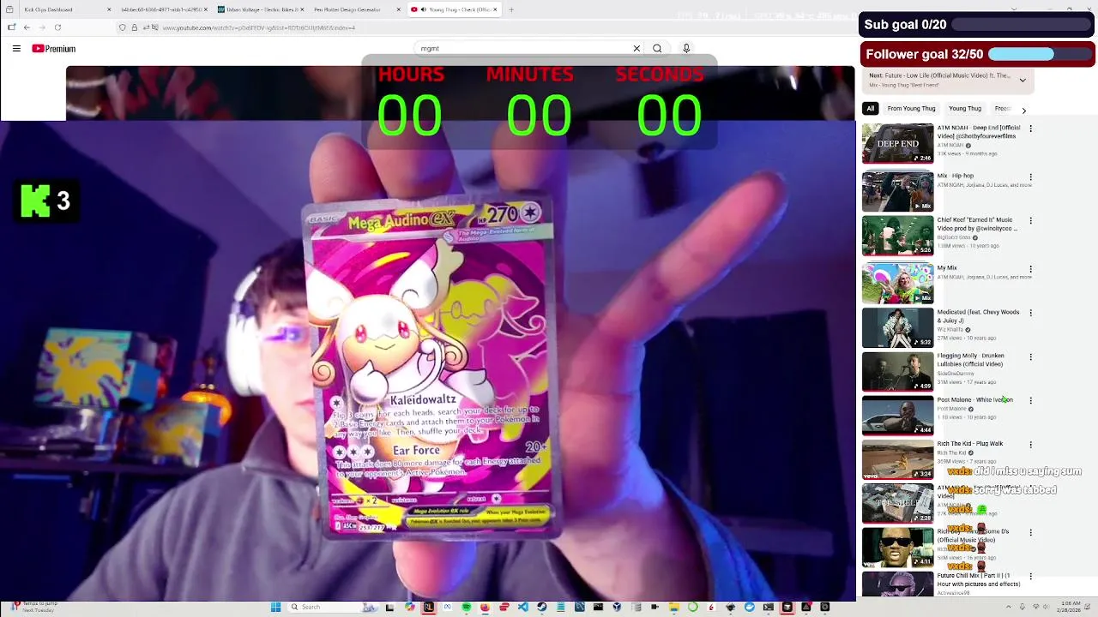The height and width of the screenshot is (617, 1098).
Task: Open Firefox from the taskbar
Action: [486, 607]
